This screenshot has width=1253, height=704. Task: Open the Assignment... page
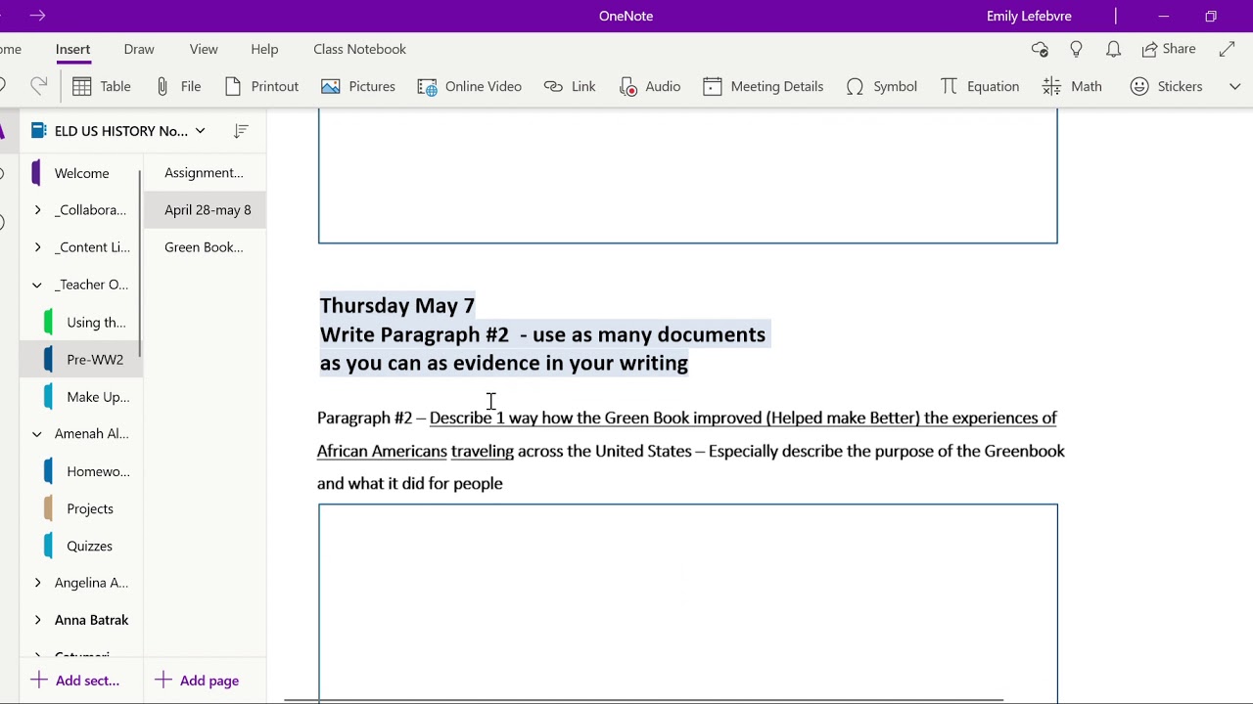tap(205, 173)
